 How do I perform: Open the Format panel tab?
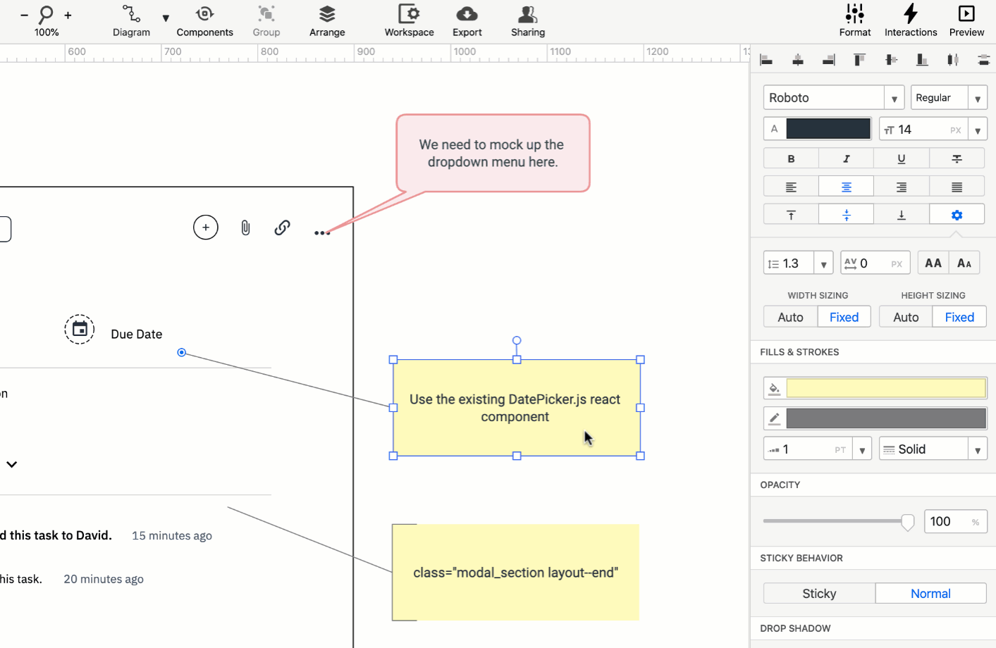[x=854, y=21]
